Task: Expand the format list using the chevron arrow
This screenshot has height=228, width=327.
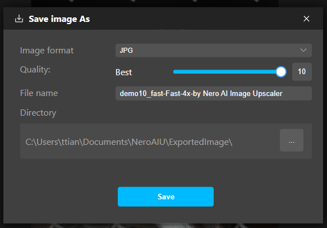Action: pyautogui.click(x=303, y=51)
